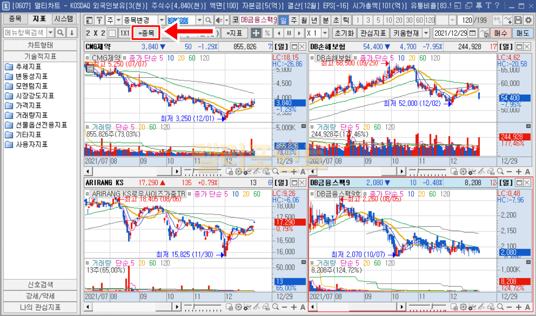Expand the 키움현재 dropdown arrow

coord(426,33)
